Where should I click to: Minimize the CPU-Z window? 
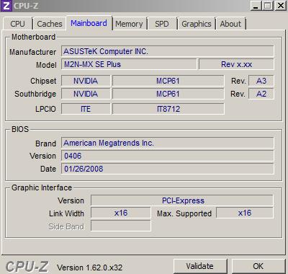(x=256, y=6)
